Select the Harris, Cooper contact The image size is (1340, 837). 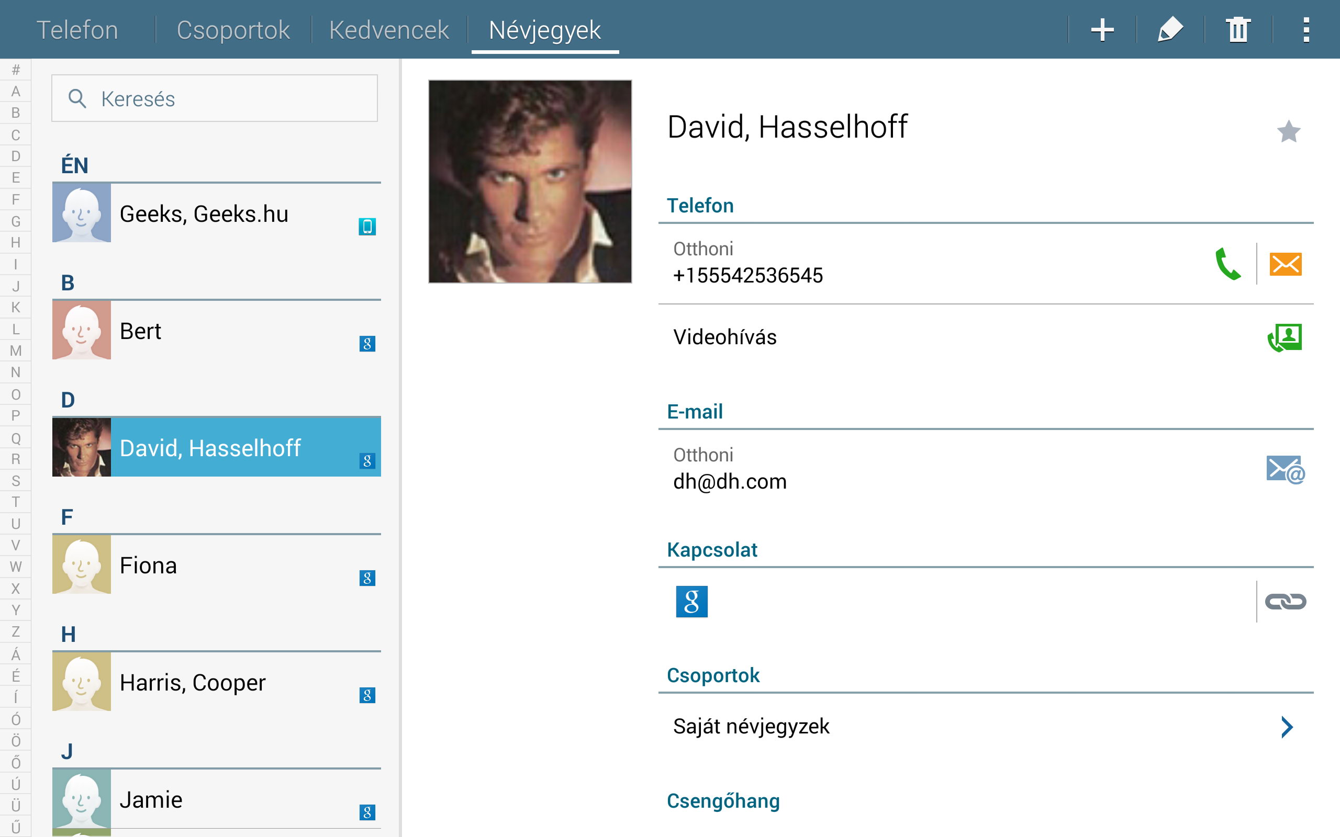point(217,682)
